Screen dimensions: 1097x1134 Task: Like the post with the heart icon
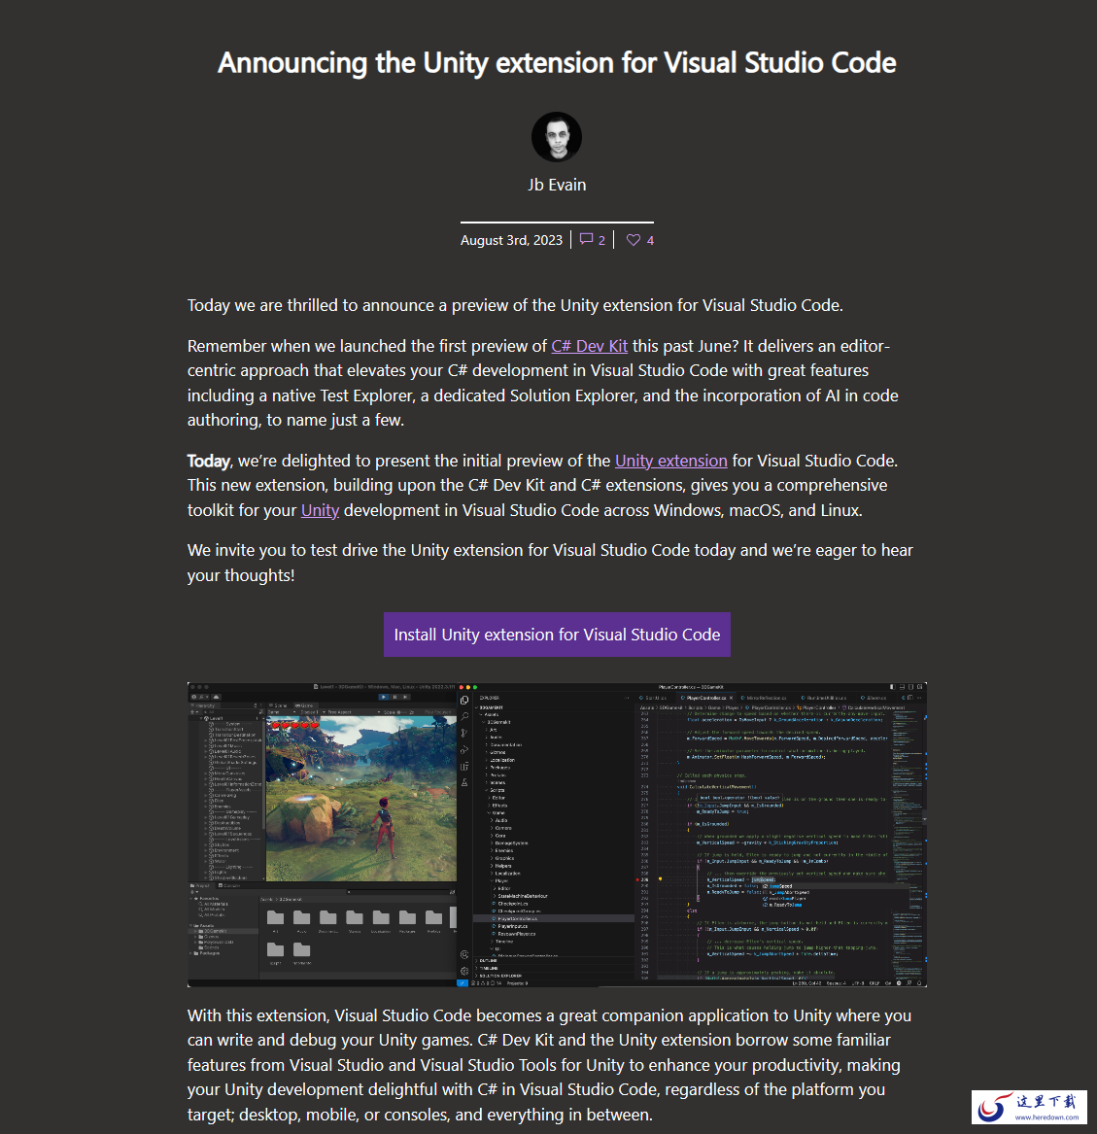(x=633, y=240)
